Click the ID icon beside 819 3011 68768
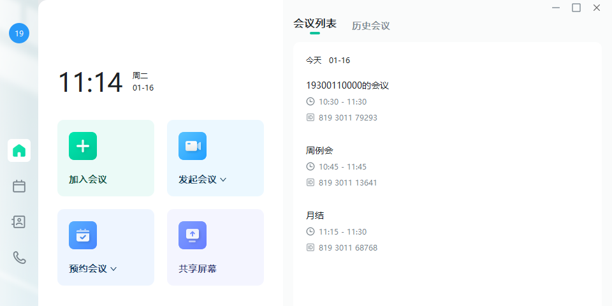 coord(310,247)
